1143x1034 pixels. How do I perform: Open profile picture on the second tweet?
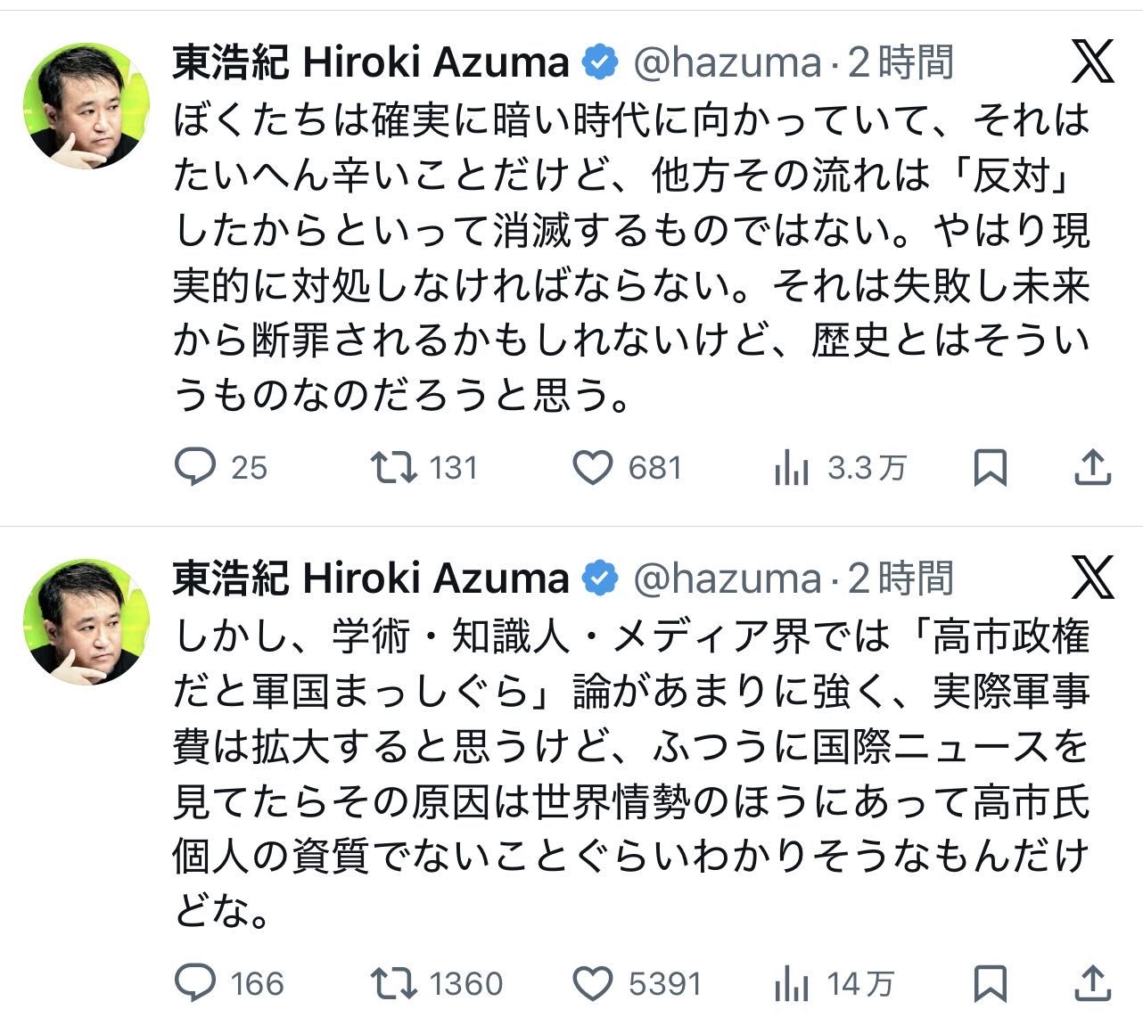[86, 621]
